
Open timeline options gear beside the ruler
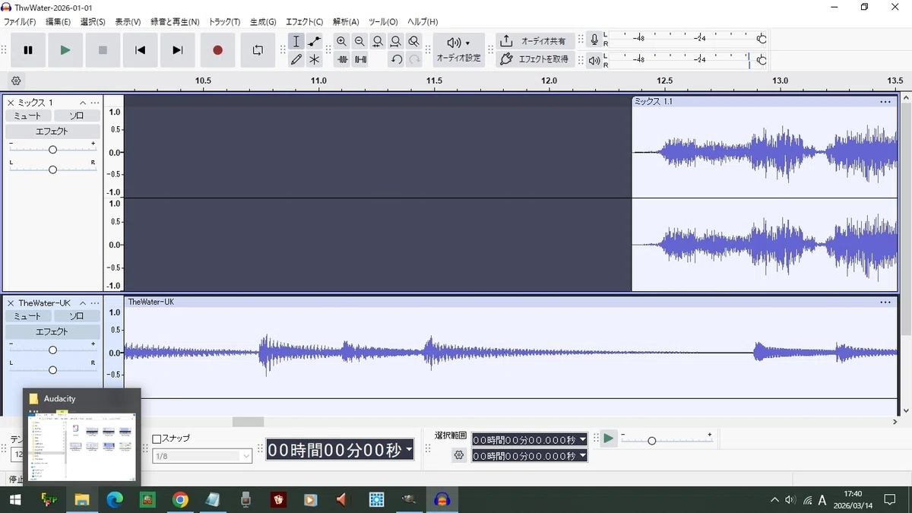point(17,81)
